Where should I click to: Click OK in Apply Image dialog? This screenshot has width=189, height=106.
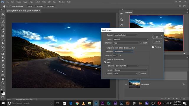click(157, 37)
